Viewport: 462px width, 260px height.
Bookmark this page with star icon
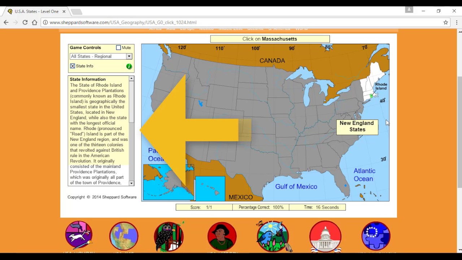pyautogui.click(x=446, y=22)
